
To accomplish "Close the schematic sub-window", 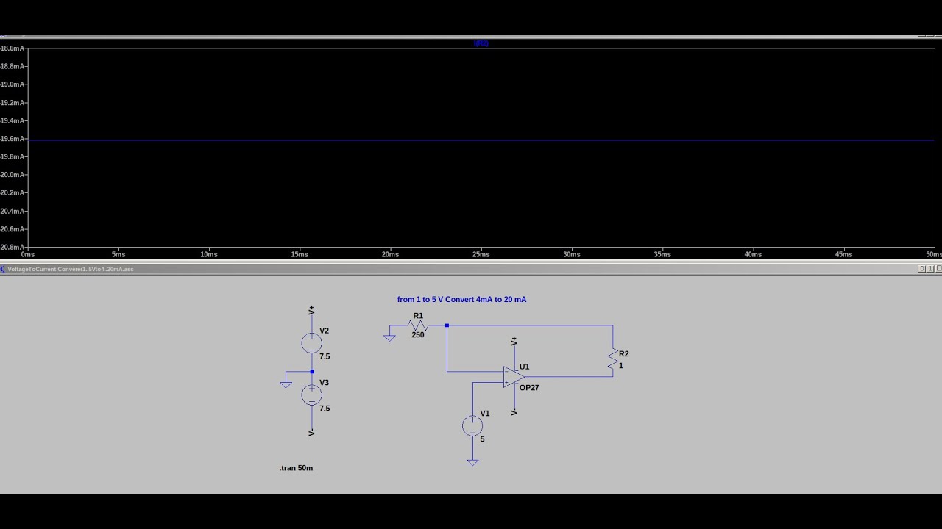I will (938, 269).
